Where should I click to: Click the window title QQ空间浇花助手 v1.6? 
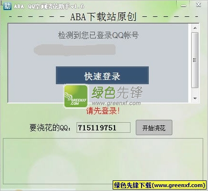pyautogui.click(x=56, y=6)
